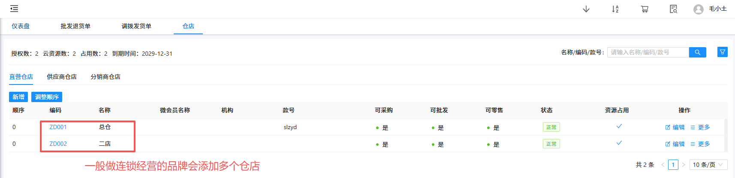This screenshot has width=735, height=178.
Task: Click the search input field for 名称/编码/款号
Action: 648,52
